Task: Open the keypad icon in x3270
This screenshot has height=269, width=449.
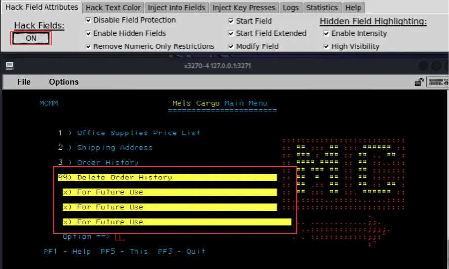Action: pos(437,82)
